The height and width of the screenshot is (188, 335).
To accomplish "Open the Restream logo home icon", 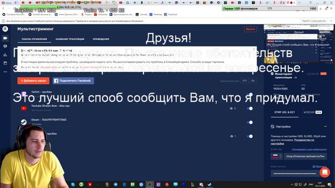I will tap(5, 29).
